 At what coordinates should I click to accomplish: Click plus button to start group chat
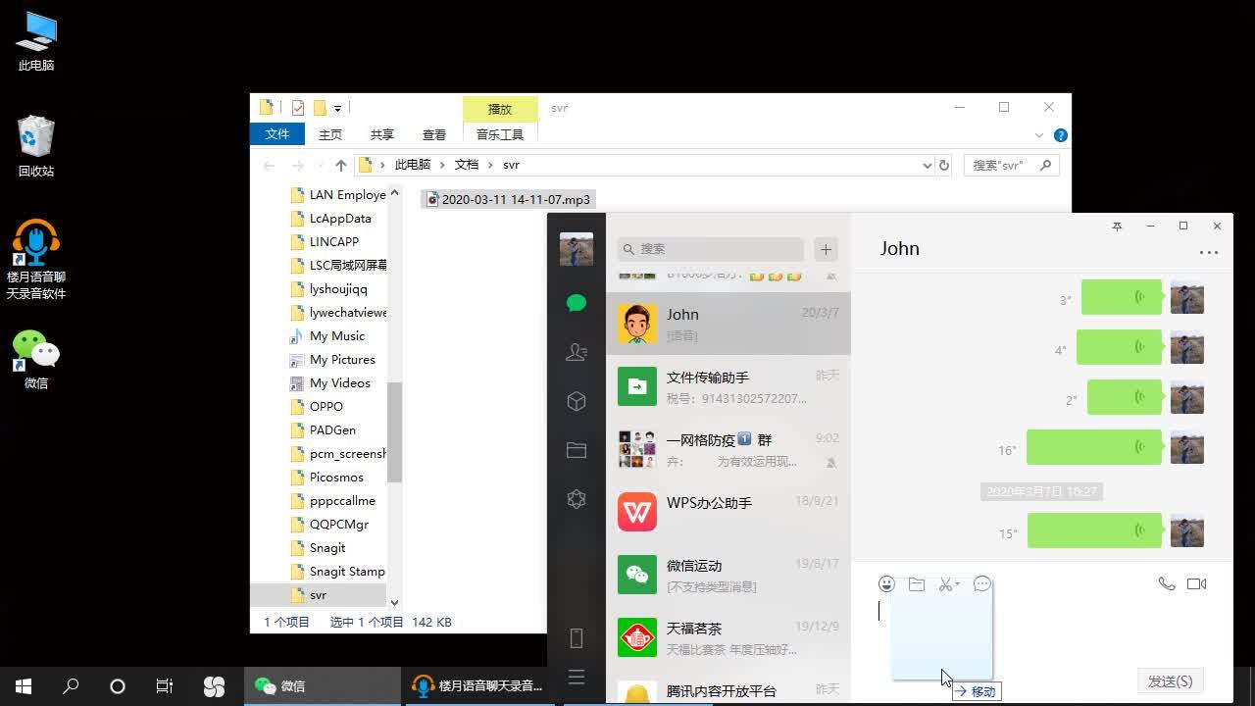[x=826, y=249]
